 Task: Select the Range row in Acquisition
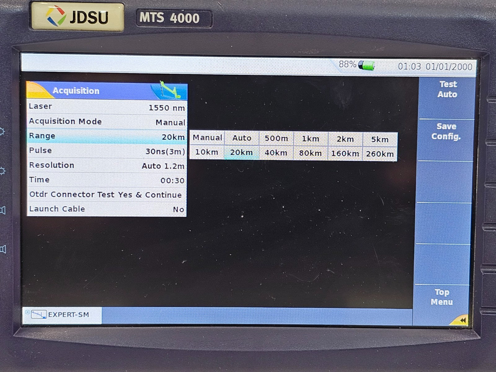click(x=107, y=136)
